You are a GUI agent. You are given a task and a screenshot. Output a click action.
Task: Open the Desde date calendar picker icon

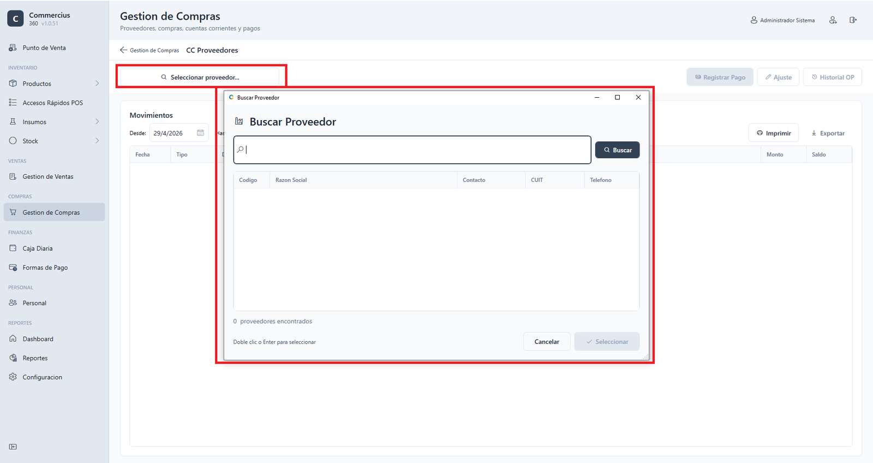(x=200, y=133)
